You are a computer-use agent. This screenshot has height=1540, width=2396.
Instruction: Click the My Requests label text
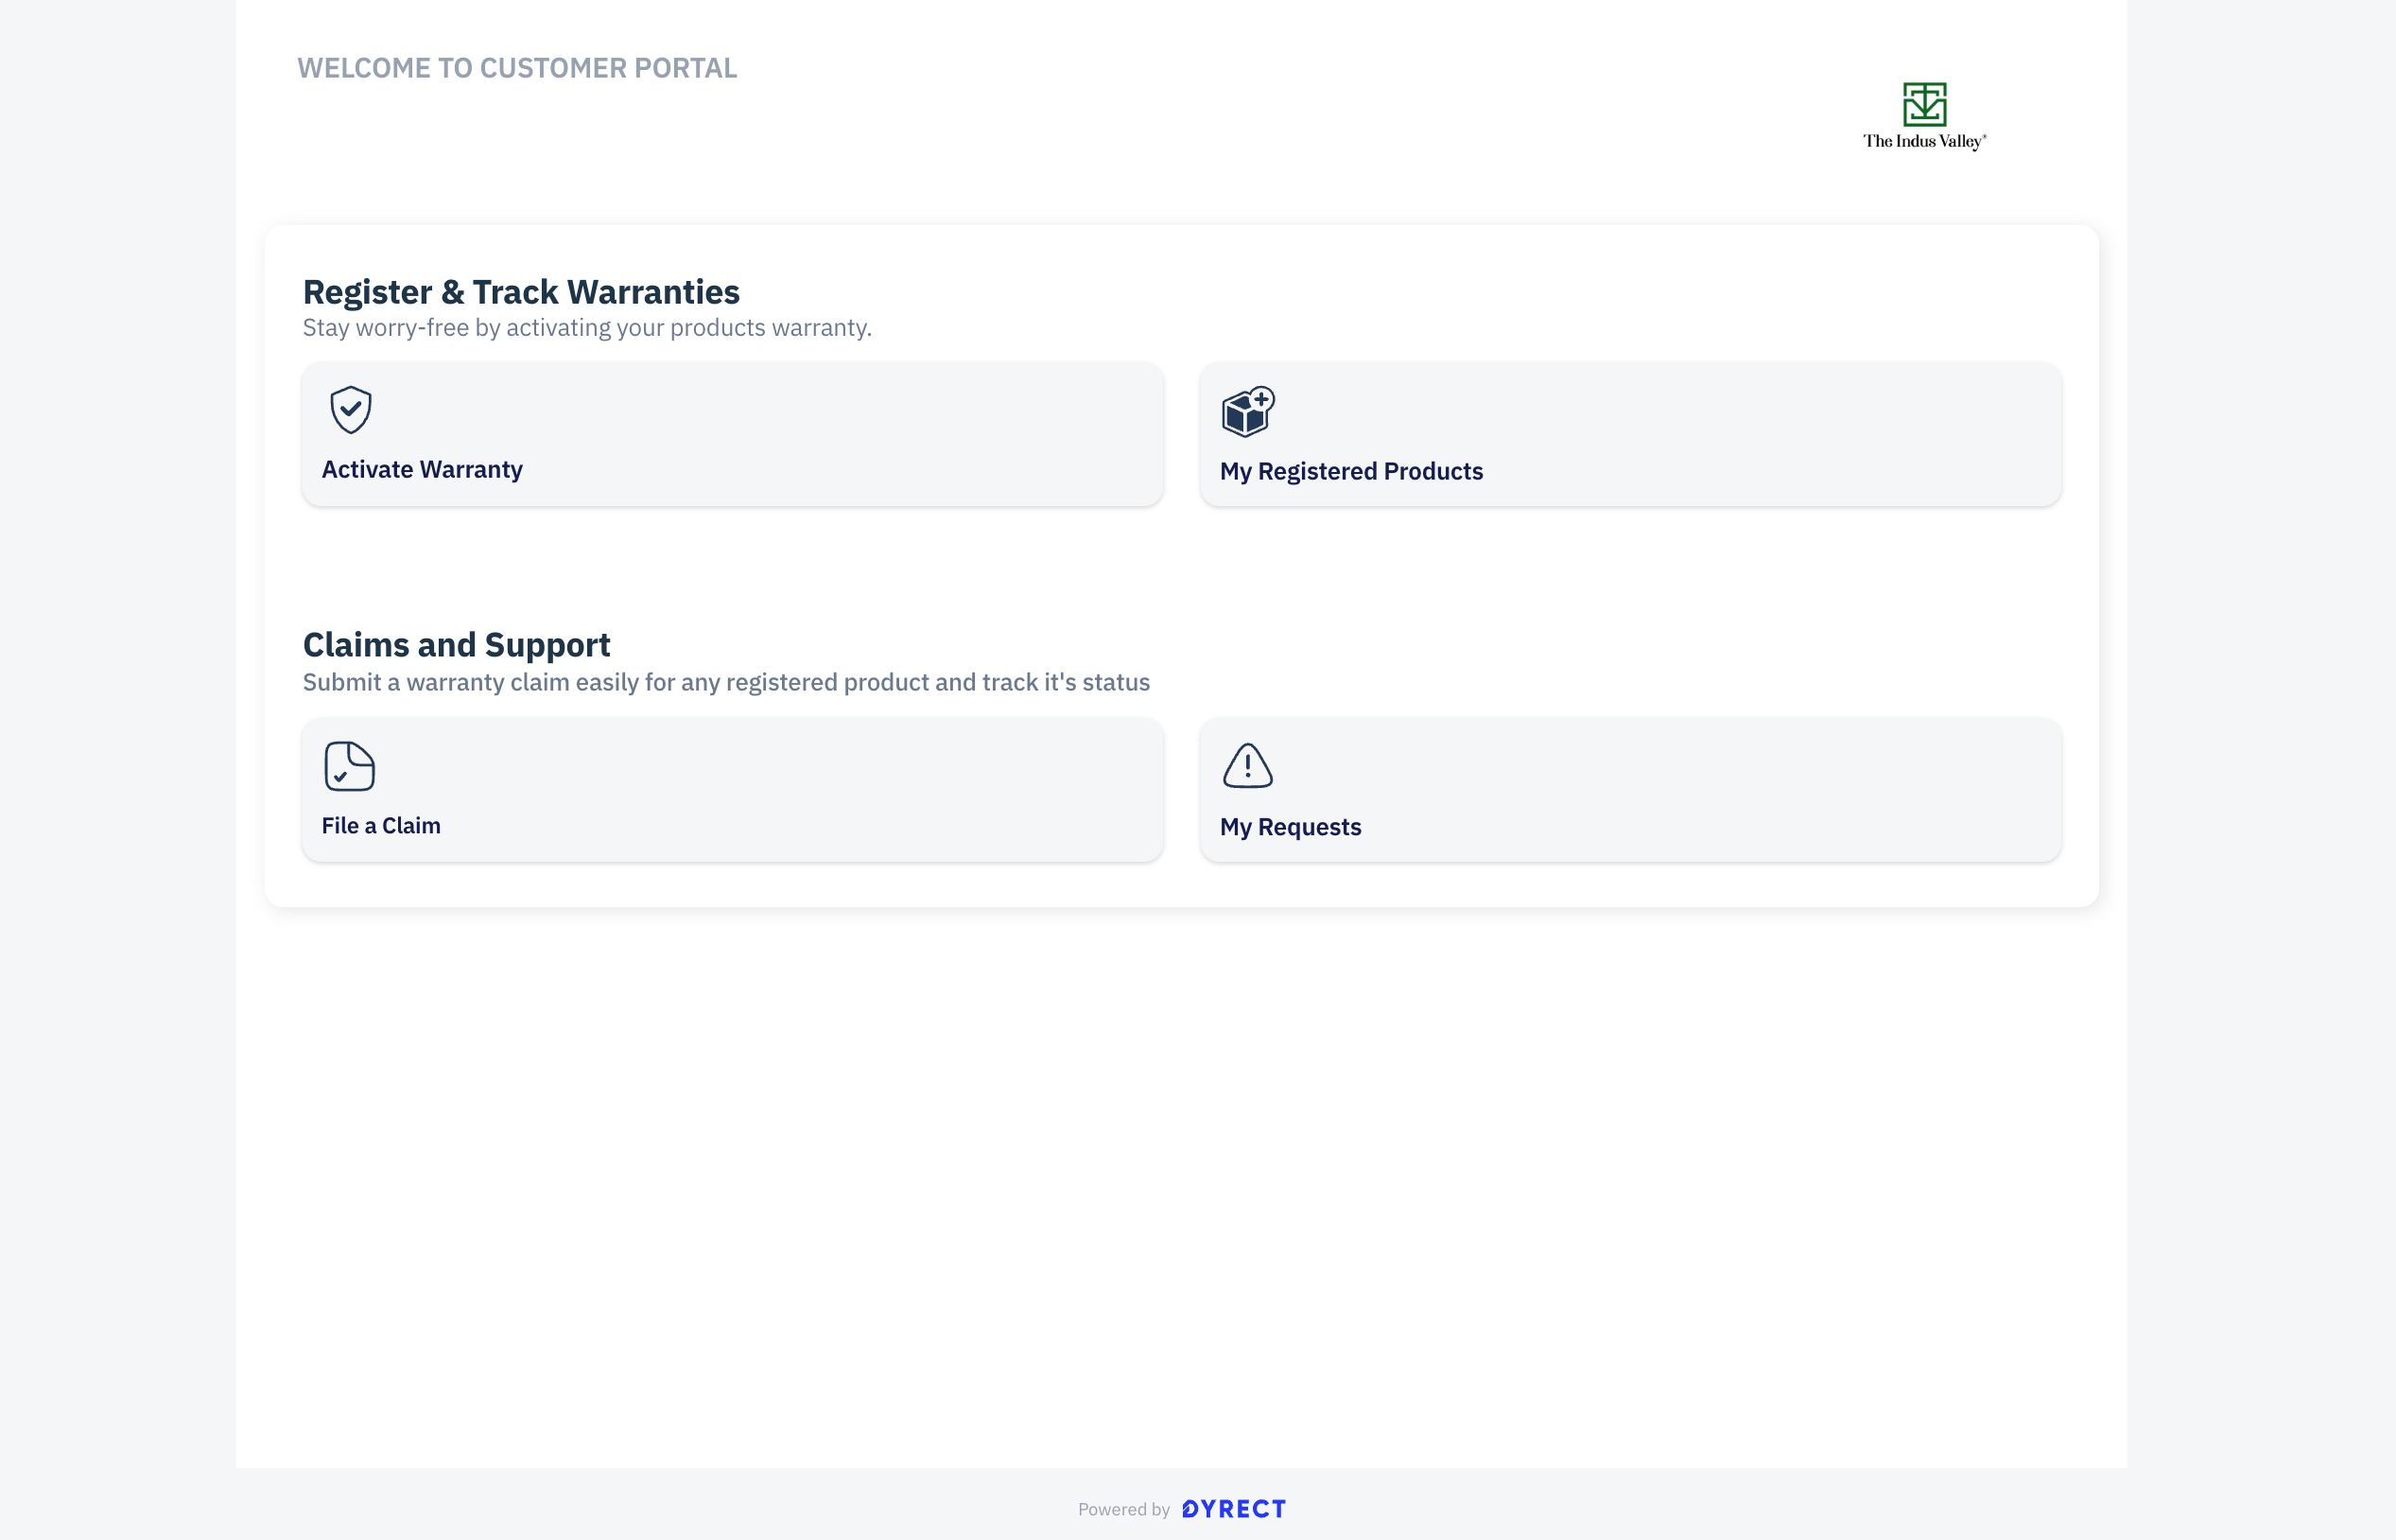point(1291,828)
